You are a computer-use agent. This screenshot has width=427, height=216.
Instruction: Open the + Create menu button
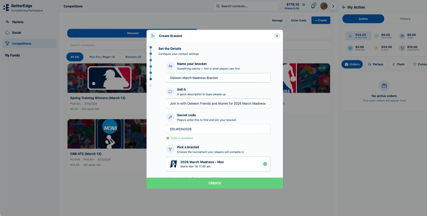click(x=321, y=21)
